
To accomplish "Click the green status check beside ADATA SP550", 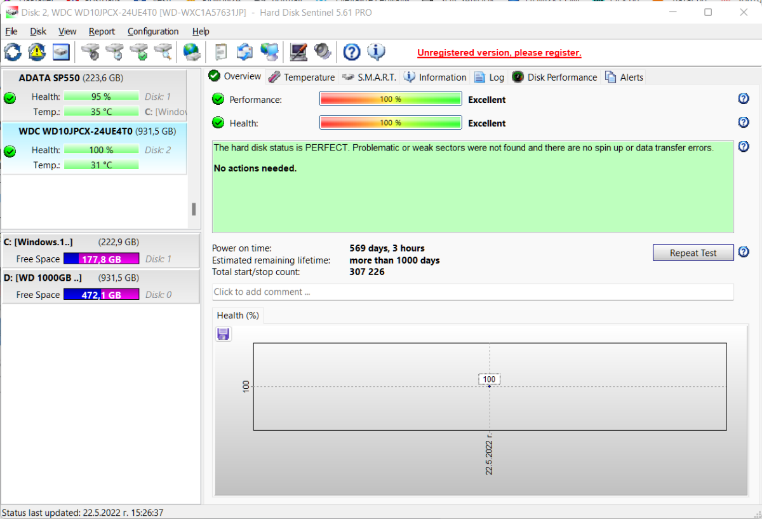I will coord(10,98).
